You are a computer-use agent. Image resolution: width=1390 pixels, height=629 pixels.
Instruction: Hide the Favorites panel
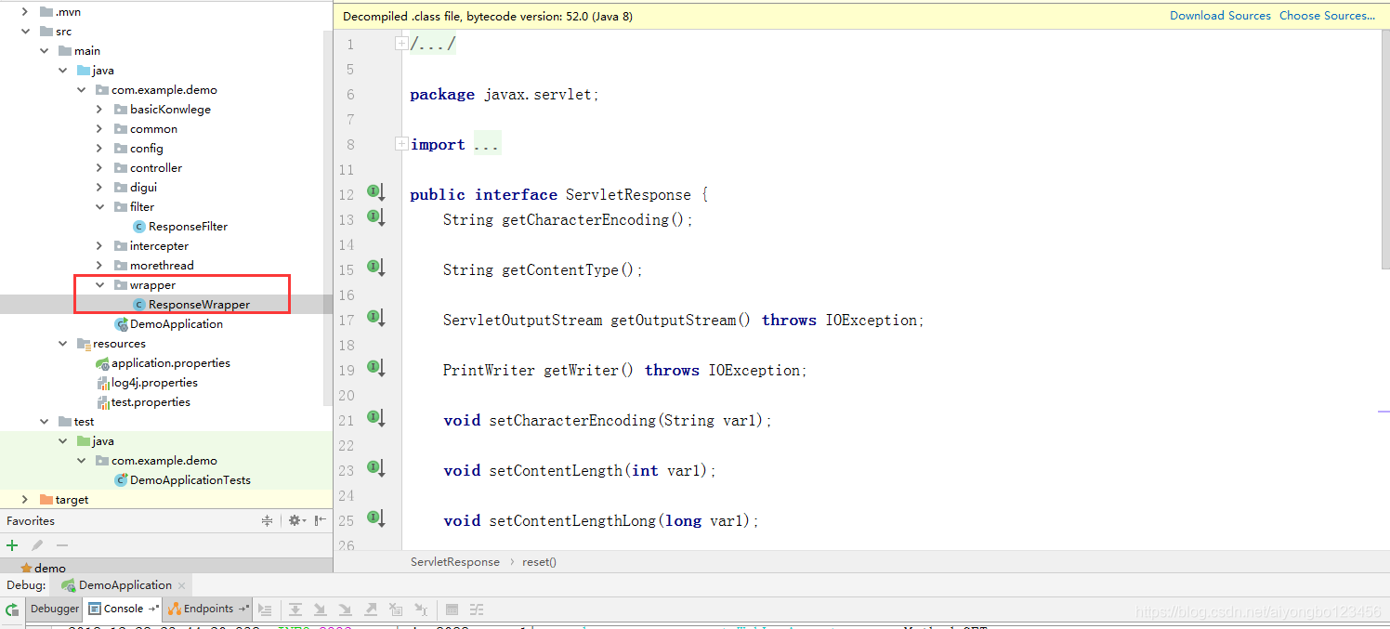(x=320, y=521)
